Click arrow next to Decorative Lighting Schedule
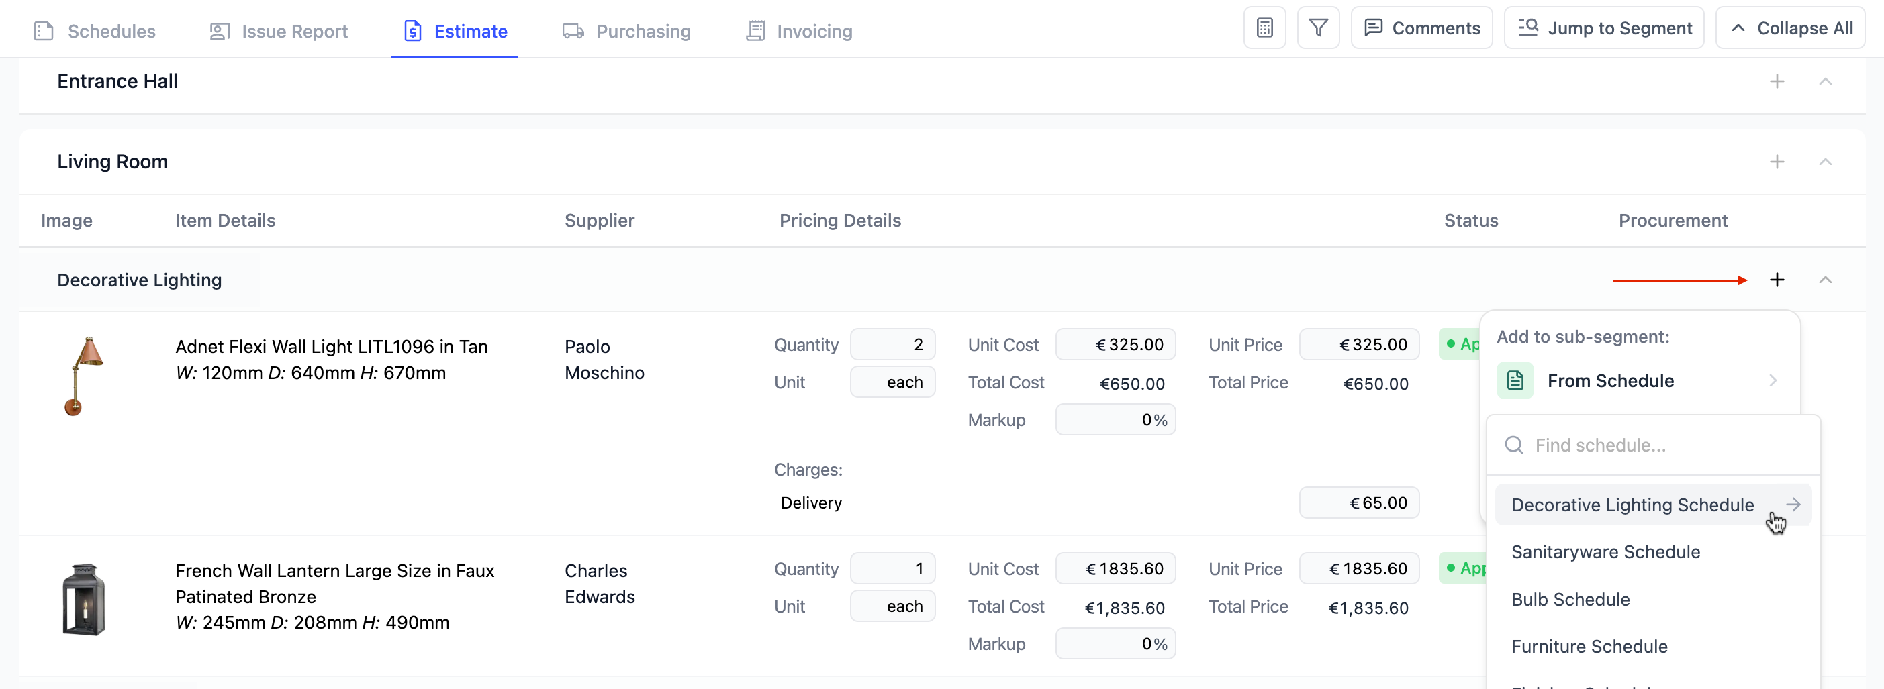 1793,504
